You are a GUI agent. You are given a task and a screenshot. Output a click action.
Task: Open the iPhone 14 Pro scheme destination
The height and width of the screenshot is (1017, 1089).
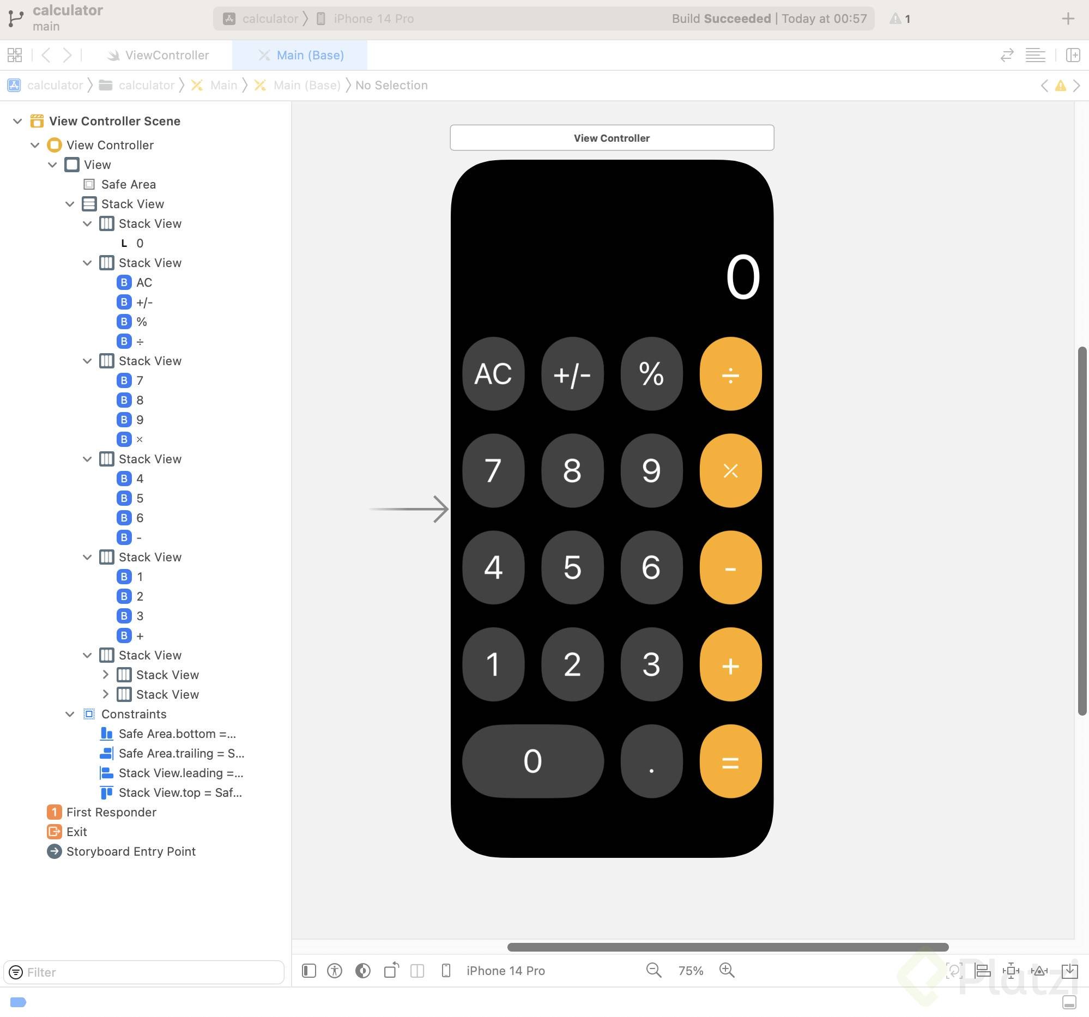coord(365,19)
